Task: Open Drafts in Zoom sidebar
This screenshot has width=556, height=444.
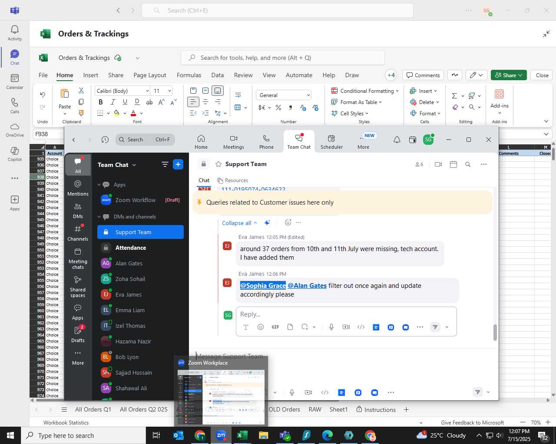Action: [78, 334]
